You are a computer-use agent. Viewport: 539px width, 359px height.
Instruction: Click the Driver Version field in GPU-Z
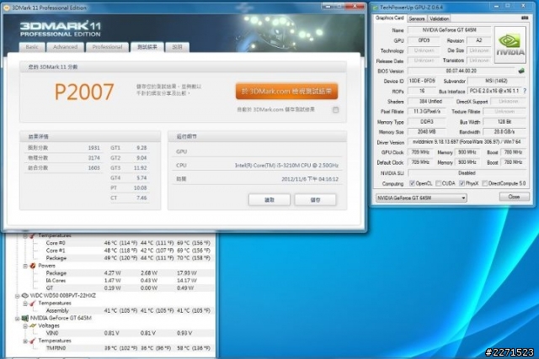click(467, 142)
